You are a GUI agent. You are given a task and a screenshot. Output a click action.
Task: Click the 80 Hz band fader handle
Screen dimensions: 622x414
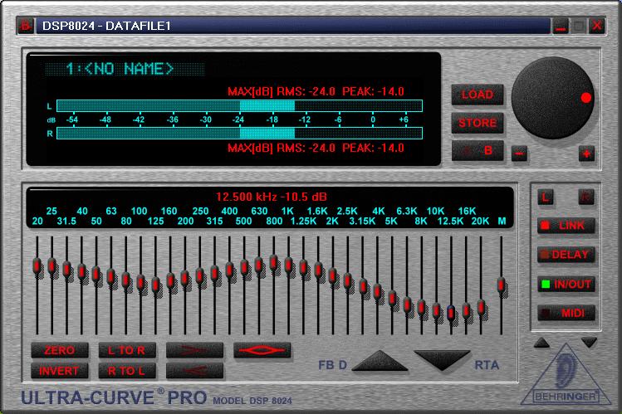pos(125,280)
